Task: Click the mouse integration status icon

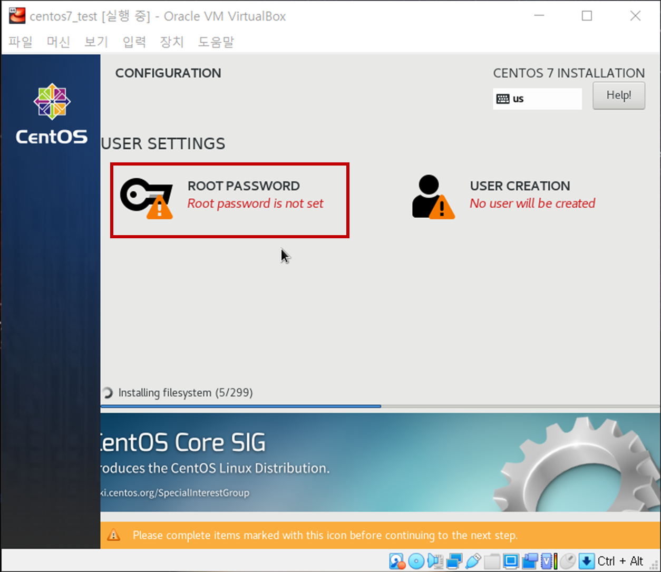Action: click(568, 561)
